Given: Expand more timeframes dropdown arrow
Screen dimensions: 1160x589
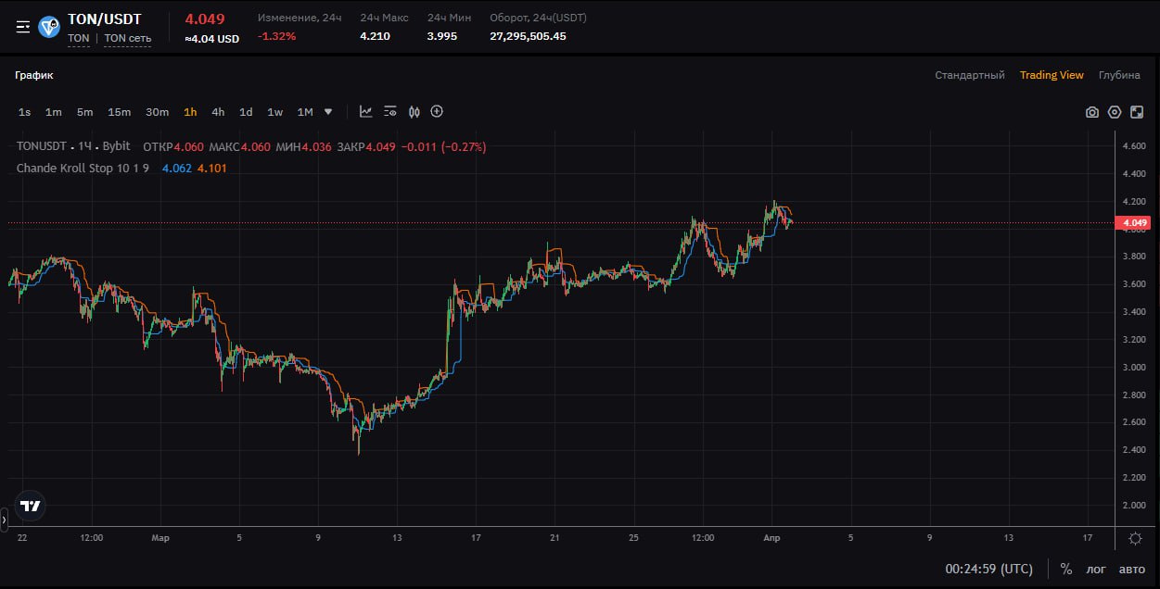Looking at the screenshot, I should pos(328,112).
